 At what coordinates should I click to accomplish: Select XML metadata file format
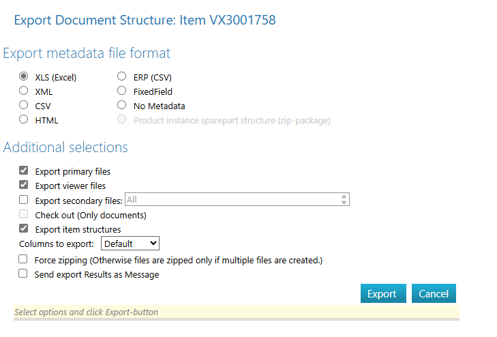click(24, 91)
